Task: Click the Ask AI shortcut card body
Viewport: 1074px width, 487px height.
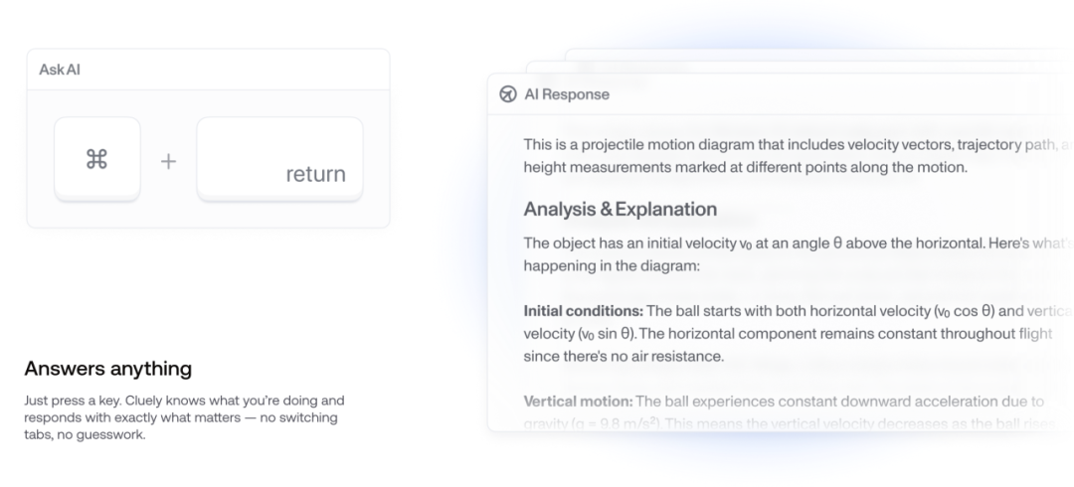Action: [x=208, y=158]
